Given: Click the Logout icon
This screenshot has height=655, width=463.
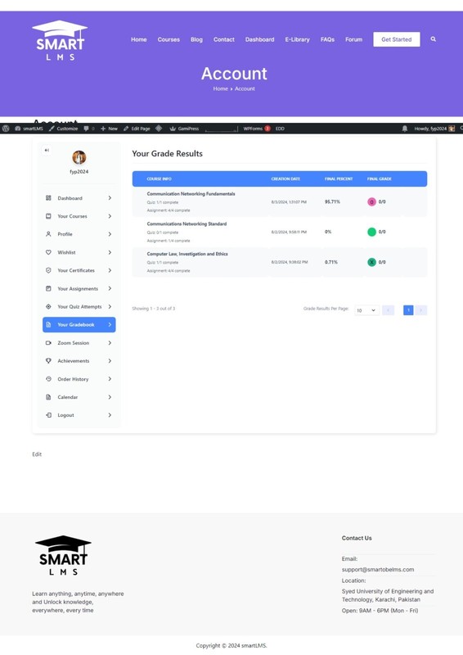Looking at the screenshot, I should click(48, 415).
